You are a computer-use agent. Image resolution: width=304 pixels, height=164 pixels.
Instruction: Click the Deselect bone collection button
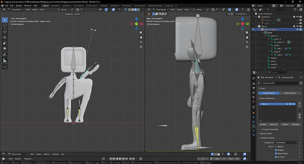[296, 124]
